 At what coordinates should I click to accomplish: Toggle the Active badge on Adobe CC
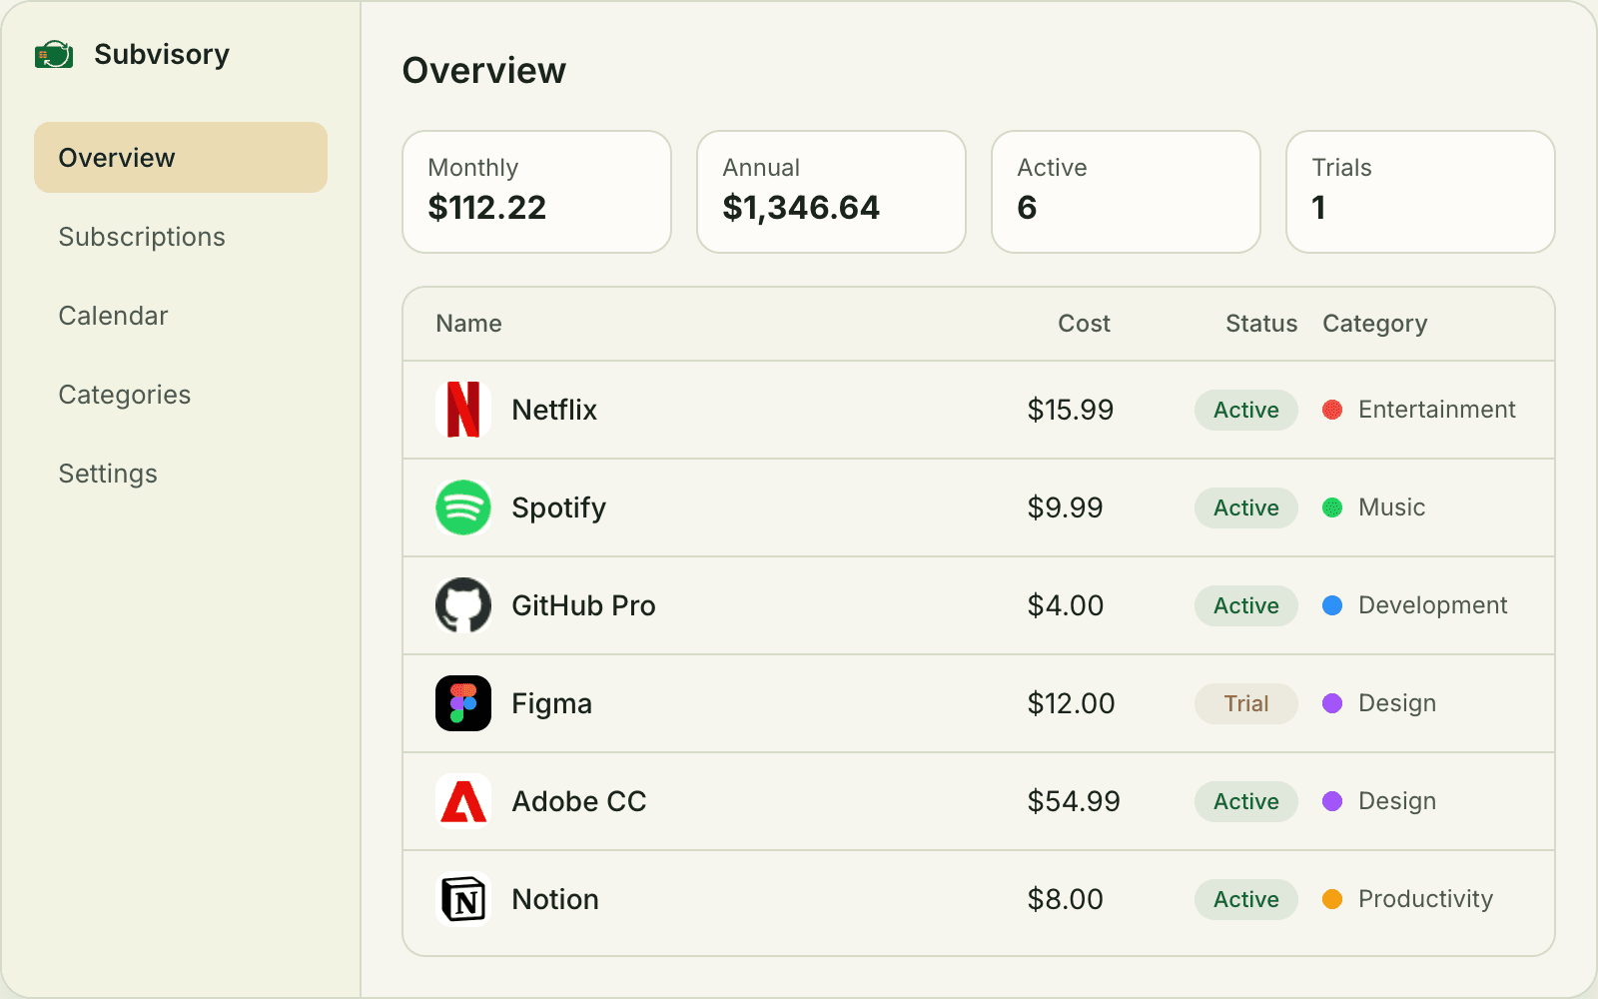coord(1245,801)
